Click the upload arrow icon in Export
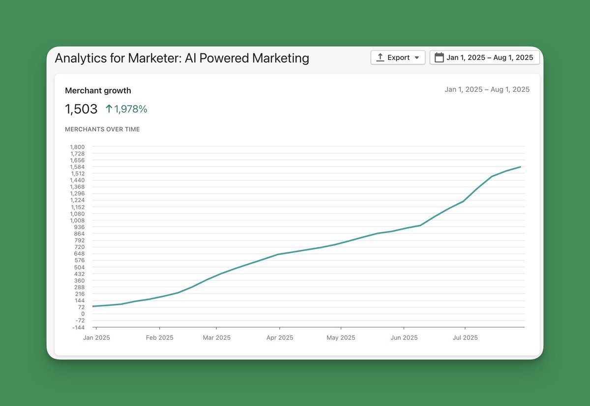This screenshot has height=406, width=590. pyautogui.click(x=380, y=57)
